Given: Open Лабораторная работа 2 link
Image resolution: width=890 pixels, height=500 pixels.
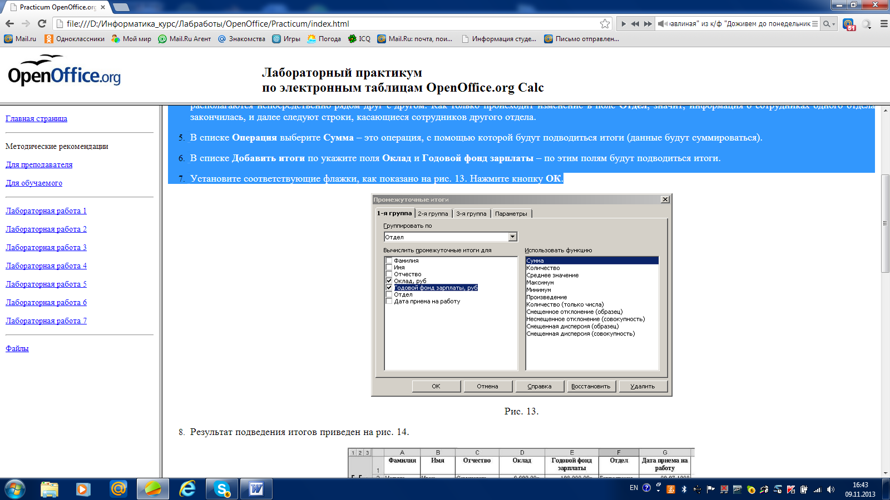Looking at the screenshot, I should point(46,229).
